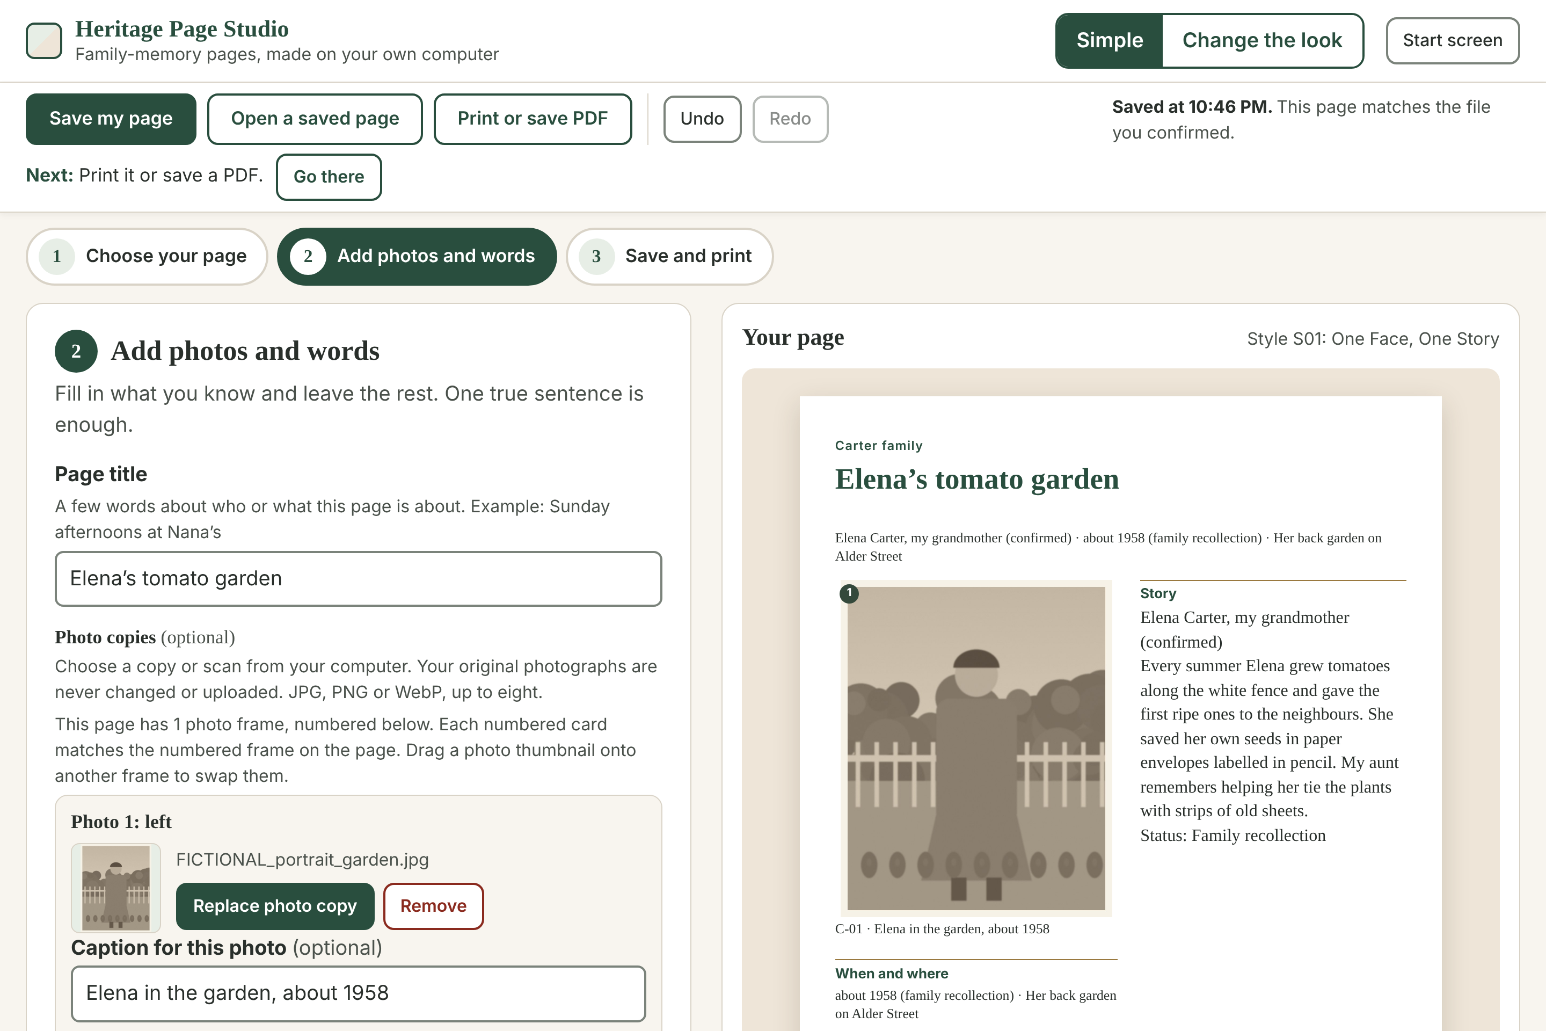Switch to Simple mode
This screenshot has height=1031, width=1546.
[1110, 40]
